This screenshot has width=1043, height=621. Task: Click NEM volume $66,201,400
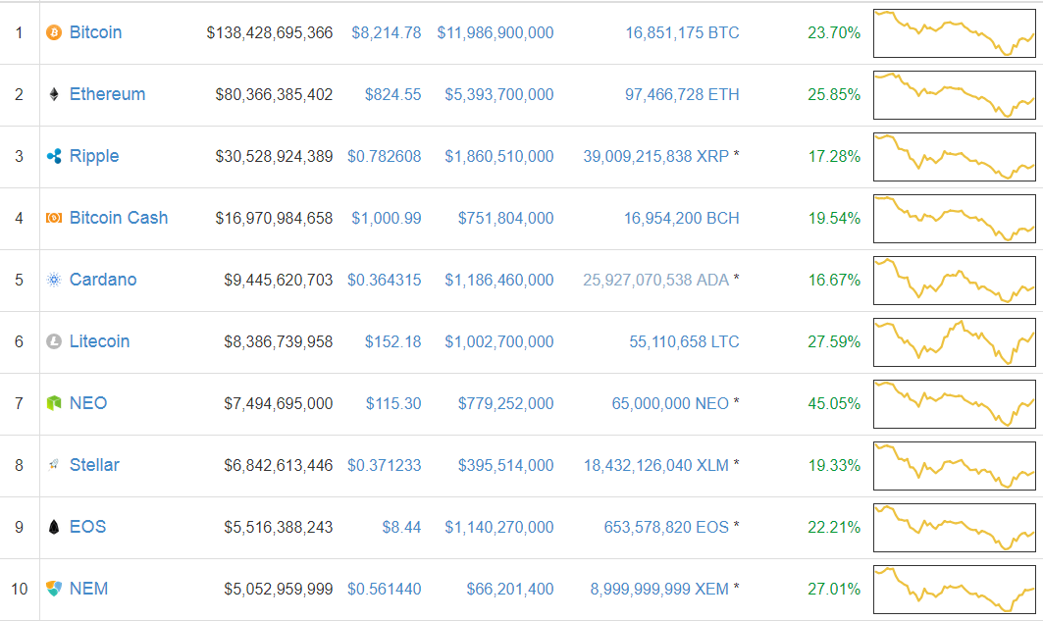509,589
